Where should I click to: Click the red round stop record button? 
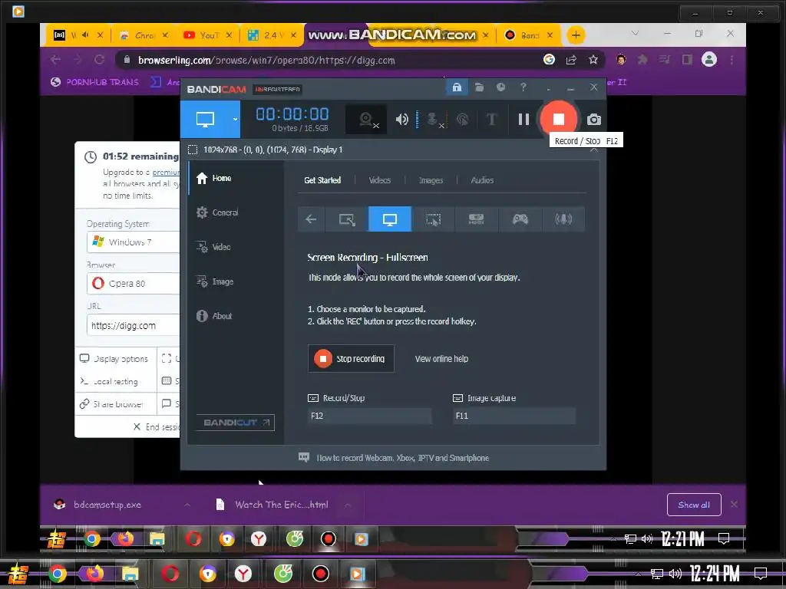coord(559,119)
